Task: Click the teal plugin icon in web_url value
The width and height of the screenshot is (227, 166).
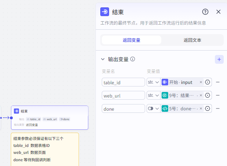Action: pyautogui.click(x=165, y=95)
